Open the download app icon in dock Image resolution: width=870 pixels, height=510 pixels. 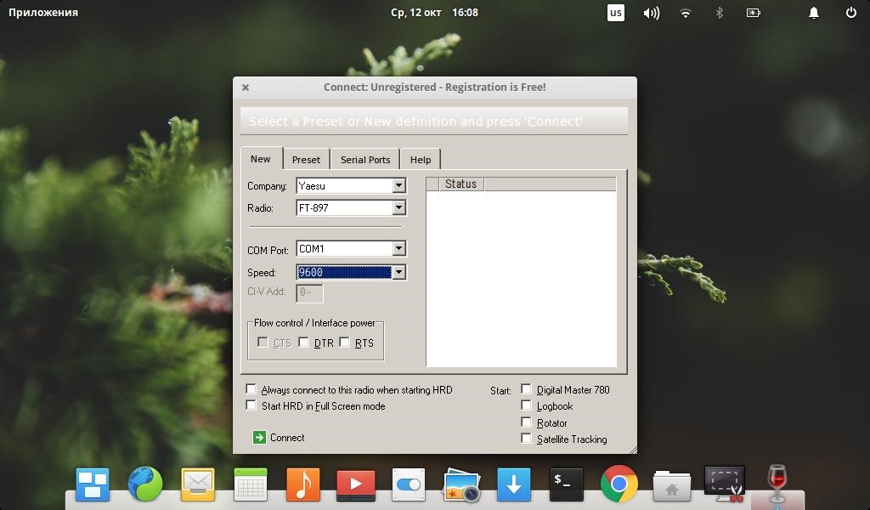click(514, 484)
